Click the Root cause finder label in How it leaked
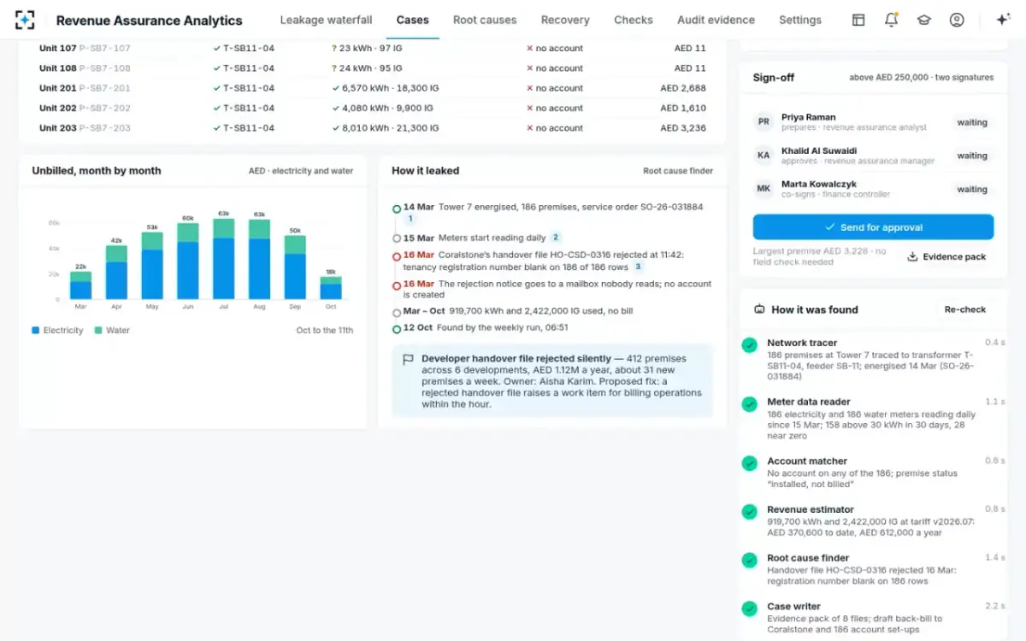The image size is (1026, 641). 678,171
